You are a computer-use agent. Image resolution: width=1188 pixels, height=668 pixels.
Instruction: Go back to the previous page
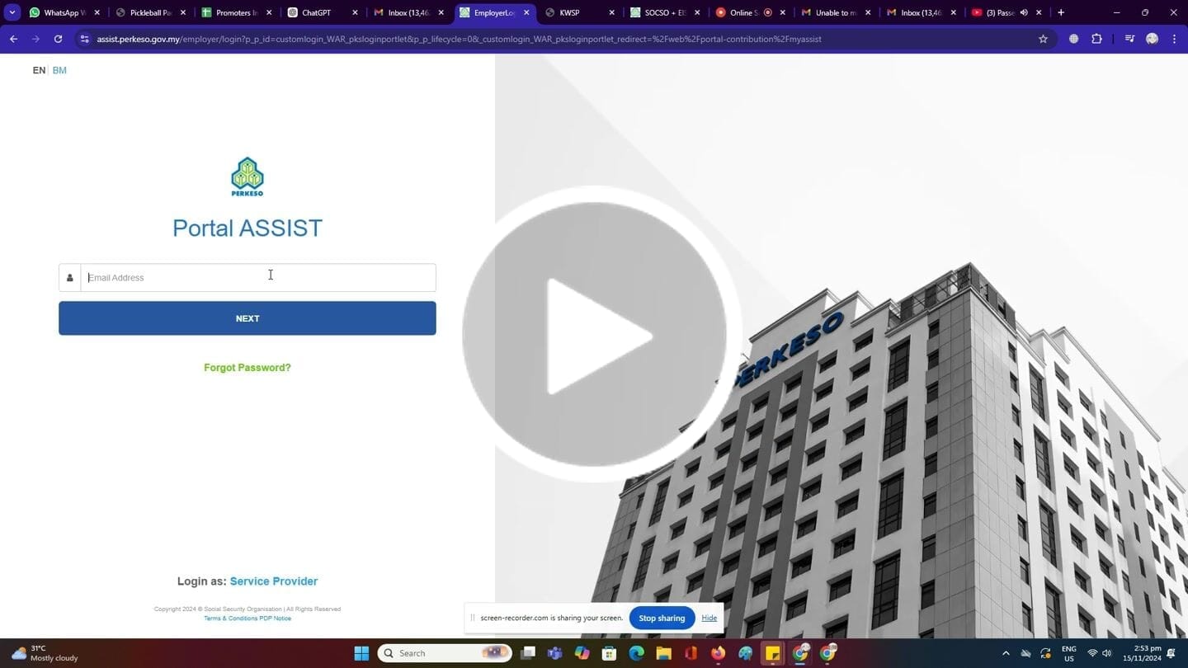coord(13,39)
